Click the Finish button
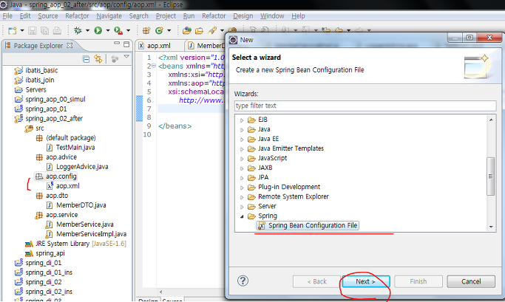The height and width of the screenshot is (302, 505). pyautogui.click(x=418, y=281)
